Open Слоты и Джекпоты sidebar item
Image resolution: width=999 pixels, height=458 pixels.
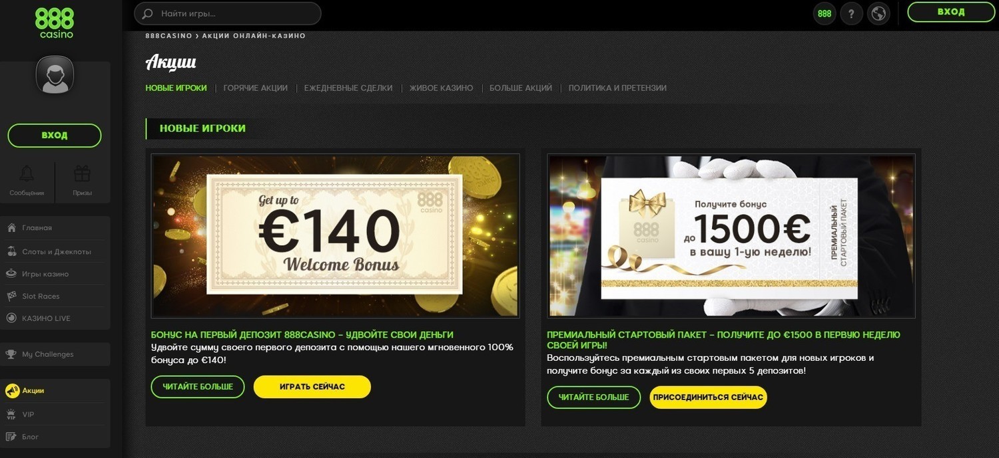click(55, 252)
